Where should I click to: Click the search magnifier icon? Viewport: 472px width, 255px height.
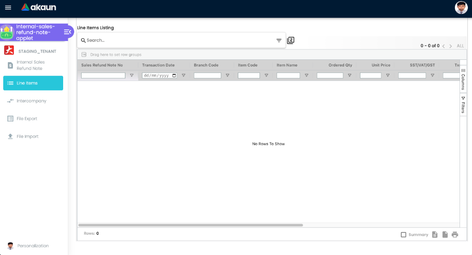tap(83, 41)
